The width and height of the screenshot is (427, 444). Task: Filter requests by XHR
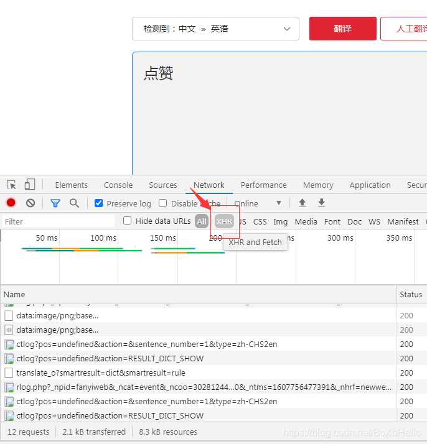[225, 221]
